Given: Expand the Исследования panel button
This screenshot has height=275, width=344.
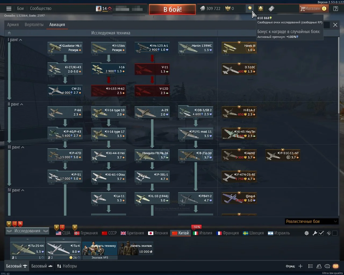Looking at the screenshot, I should point(27,231).
